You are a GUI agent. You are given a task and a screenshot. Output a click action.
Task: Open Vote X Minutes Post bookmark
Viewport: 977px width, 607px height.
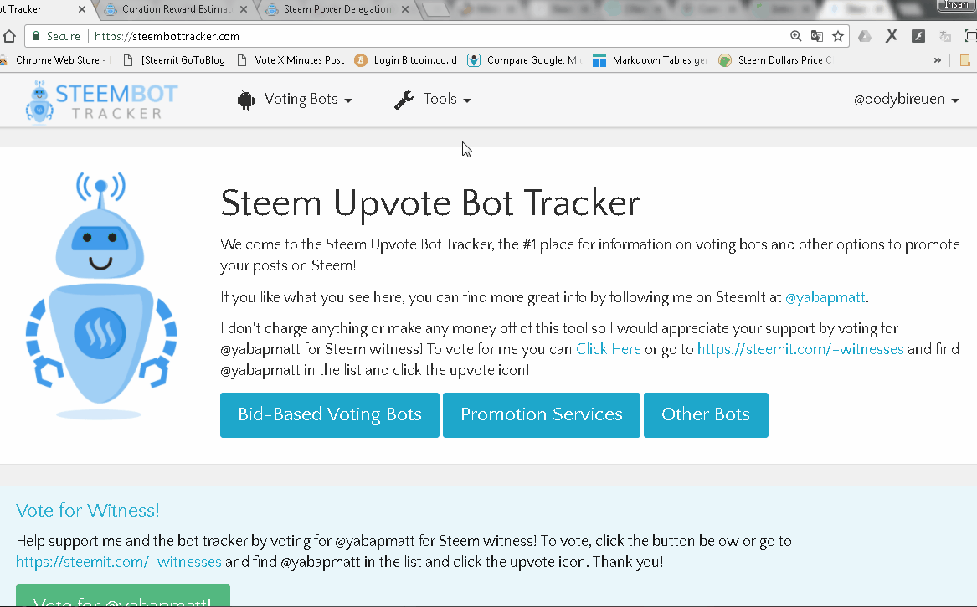pos(291,60)
